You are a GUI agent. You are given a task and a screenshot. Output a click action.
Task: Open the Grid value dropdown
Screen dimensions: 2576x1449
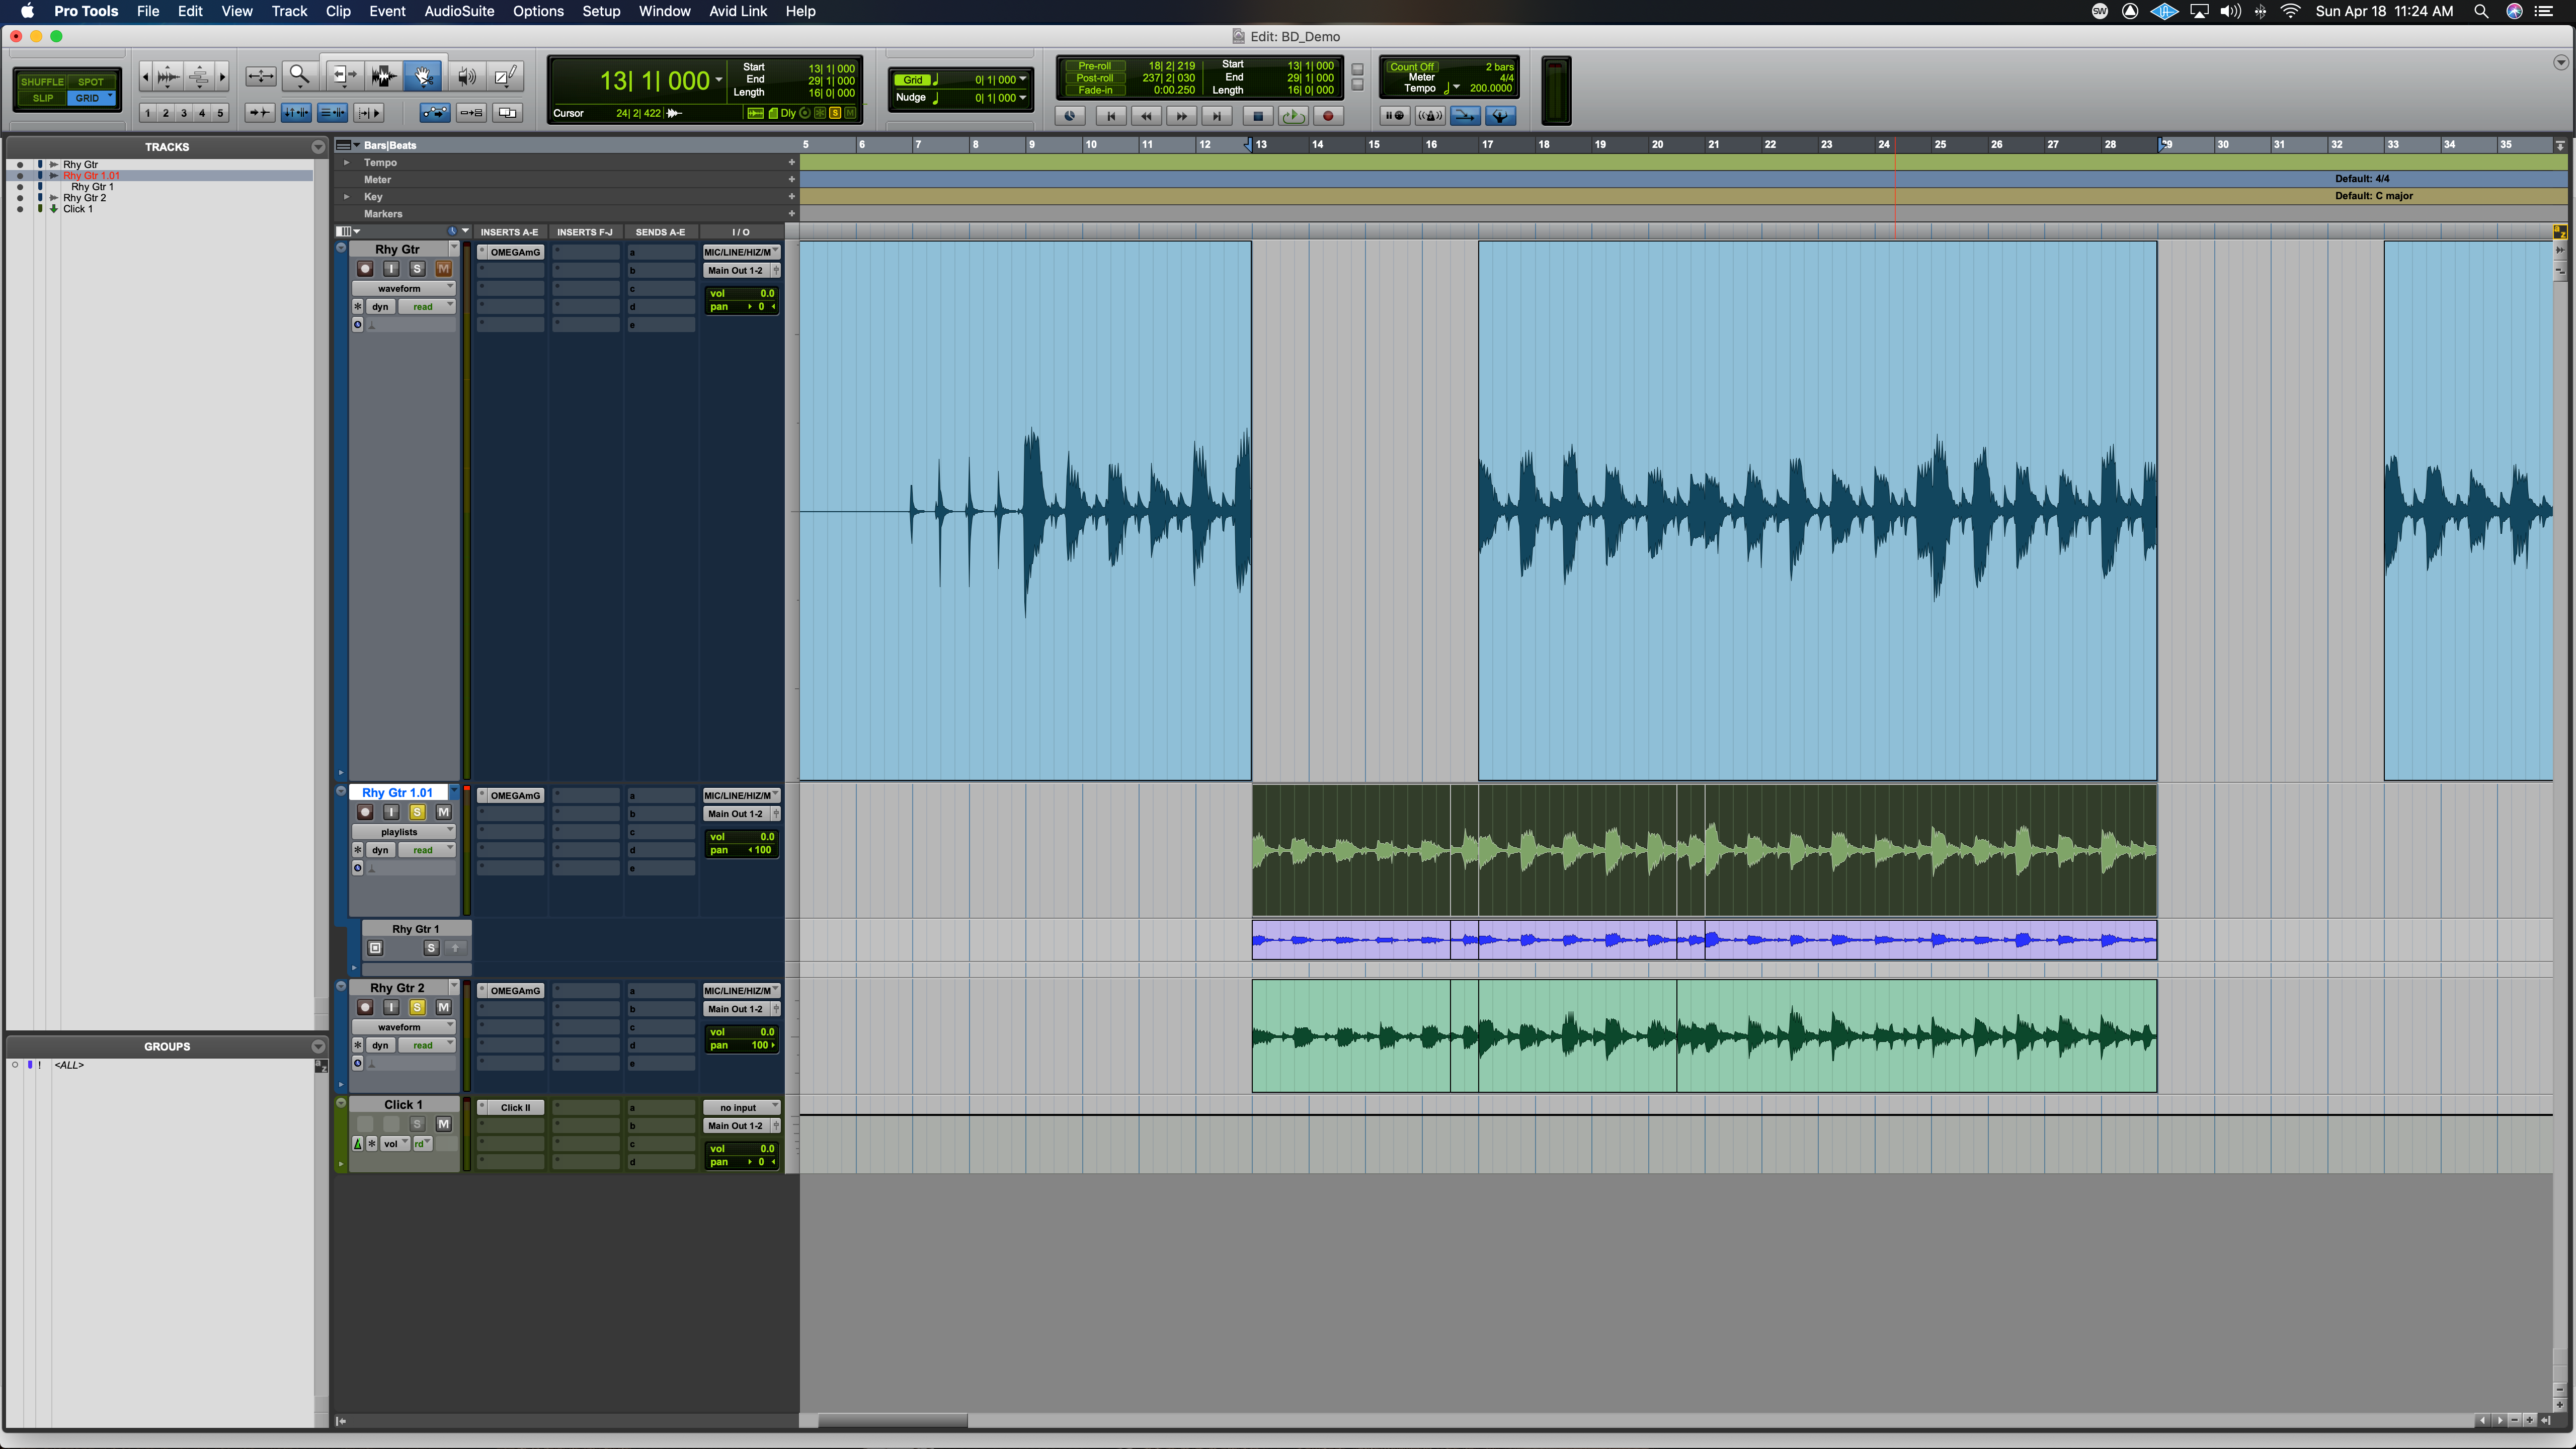click(1022, 80)
